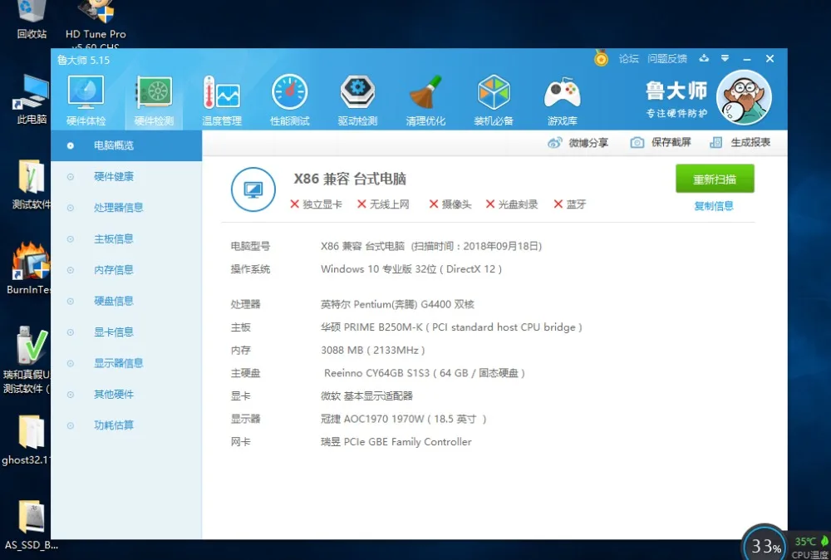This screenshot has height=560, width=831.
Task: Open 回收站 recycle bin desktop icon
Action: pyautogui.click(x=32, y=20)
